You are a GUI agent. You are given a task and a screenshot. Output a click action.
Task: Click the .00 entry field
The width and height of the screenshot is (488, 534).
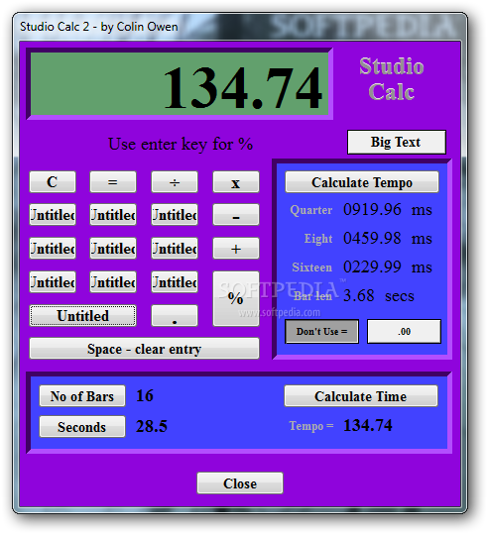click(x=404, y=331)
